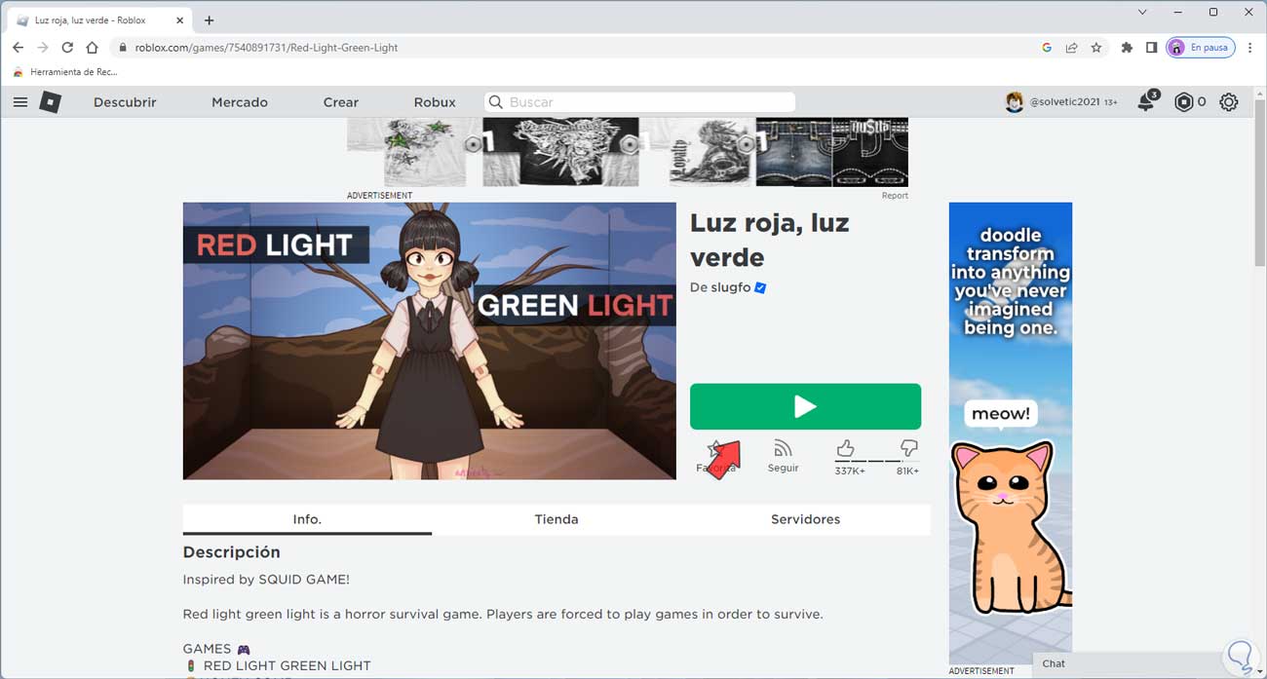Click the verified badge next to slugfo
Image resolution: width=1267 pixels, height=679 pixels.
(761, 288)
